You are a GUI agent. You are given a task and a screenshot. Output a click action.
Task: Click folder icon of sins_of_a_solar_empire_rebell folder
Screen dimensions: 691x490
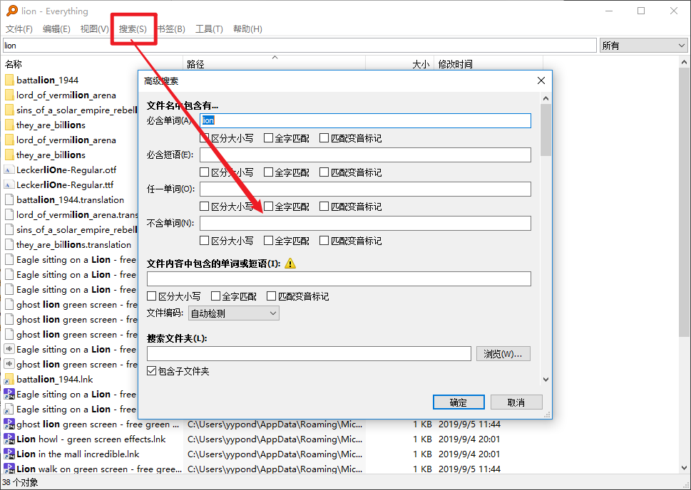point(9,110)
